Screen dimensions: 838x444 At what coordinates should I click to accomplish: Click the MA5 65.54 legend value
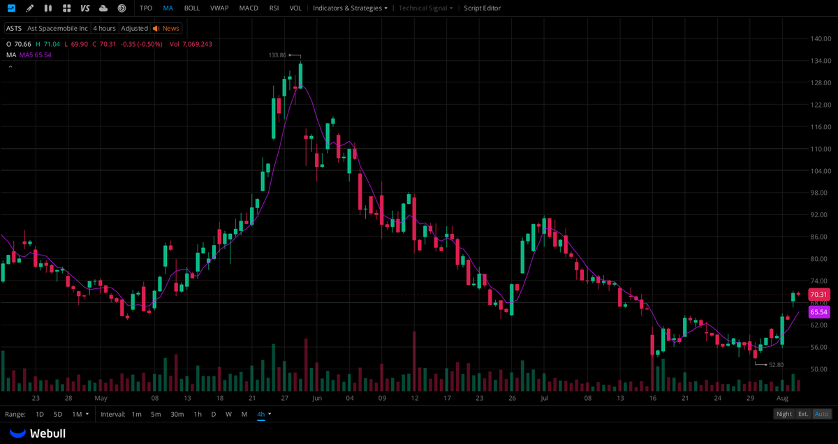point(36,54)
